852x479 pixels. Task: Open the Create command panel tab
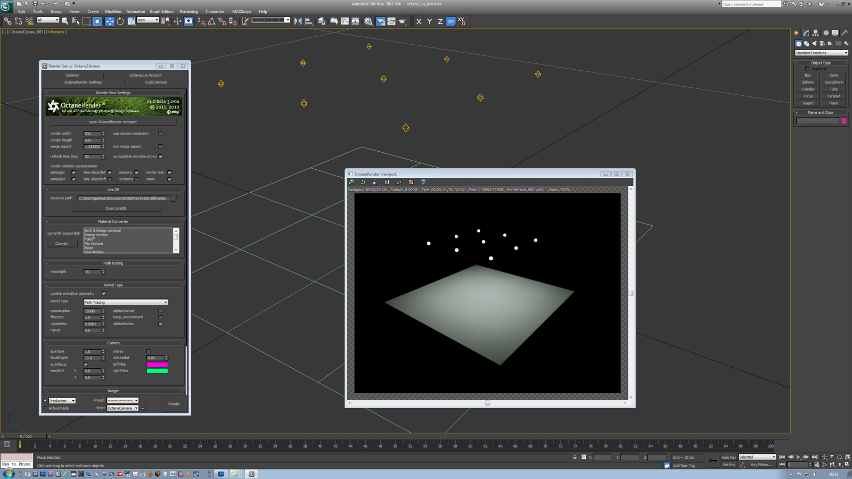(797, 33)
